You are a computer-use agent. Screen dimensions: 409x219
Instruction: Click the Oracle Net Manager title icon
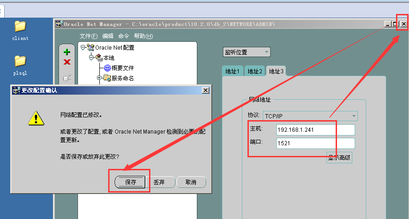[x=59, y=24]
